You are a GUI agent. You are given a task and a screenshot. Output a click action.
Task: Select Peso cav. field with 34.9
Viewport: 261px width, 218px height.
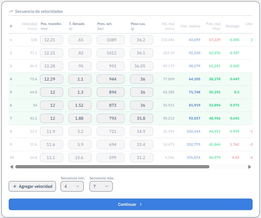(x=142, y=131)
